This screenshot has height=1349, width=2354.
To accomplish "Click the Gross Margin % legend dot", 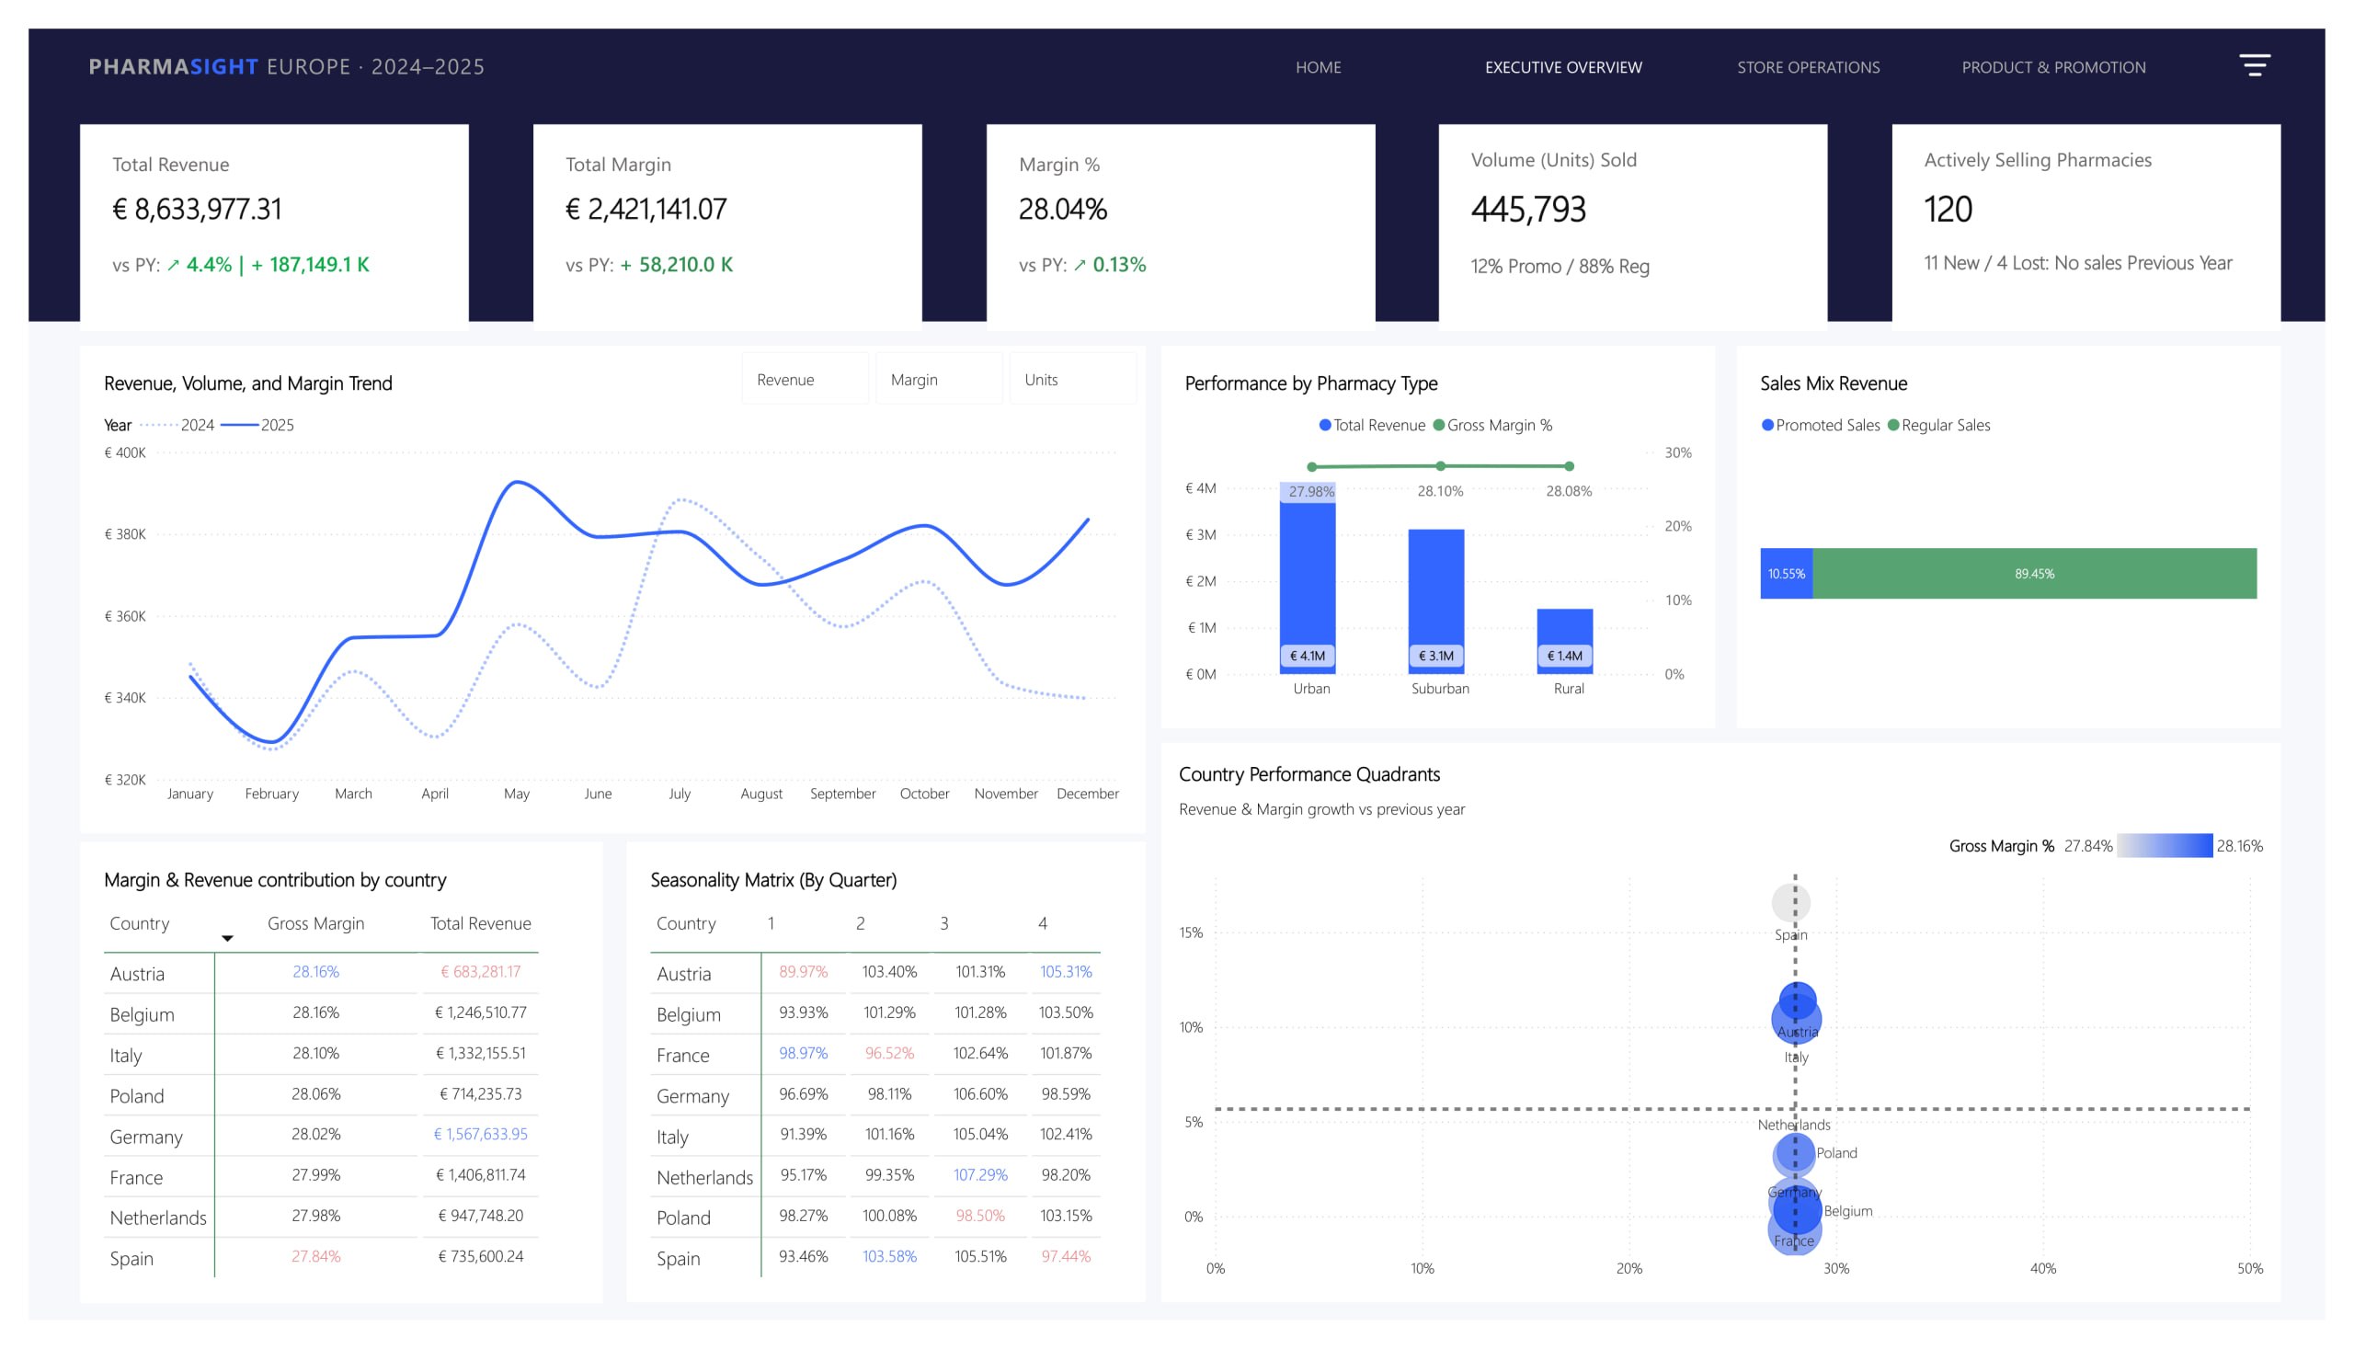I will pos(1439,425).
